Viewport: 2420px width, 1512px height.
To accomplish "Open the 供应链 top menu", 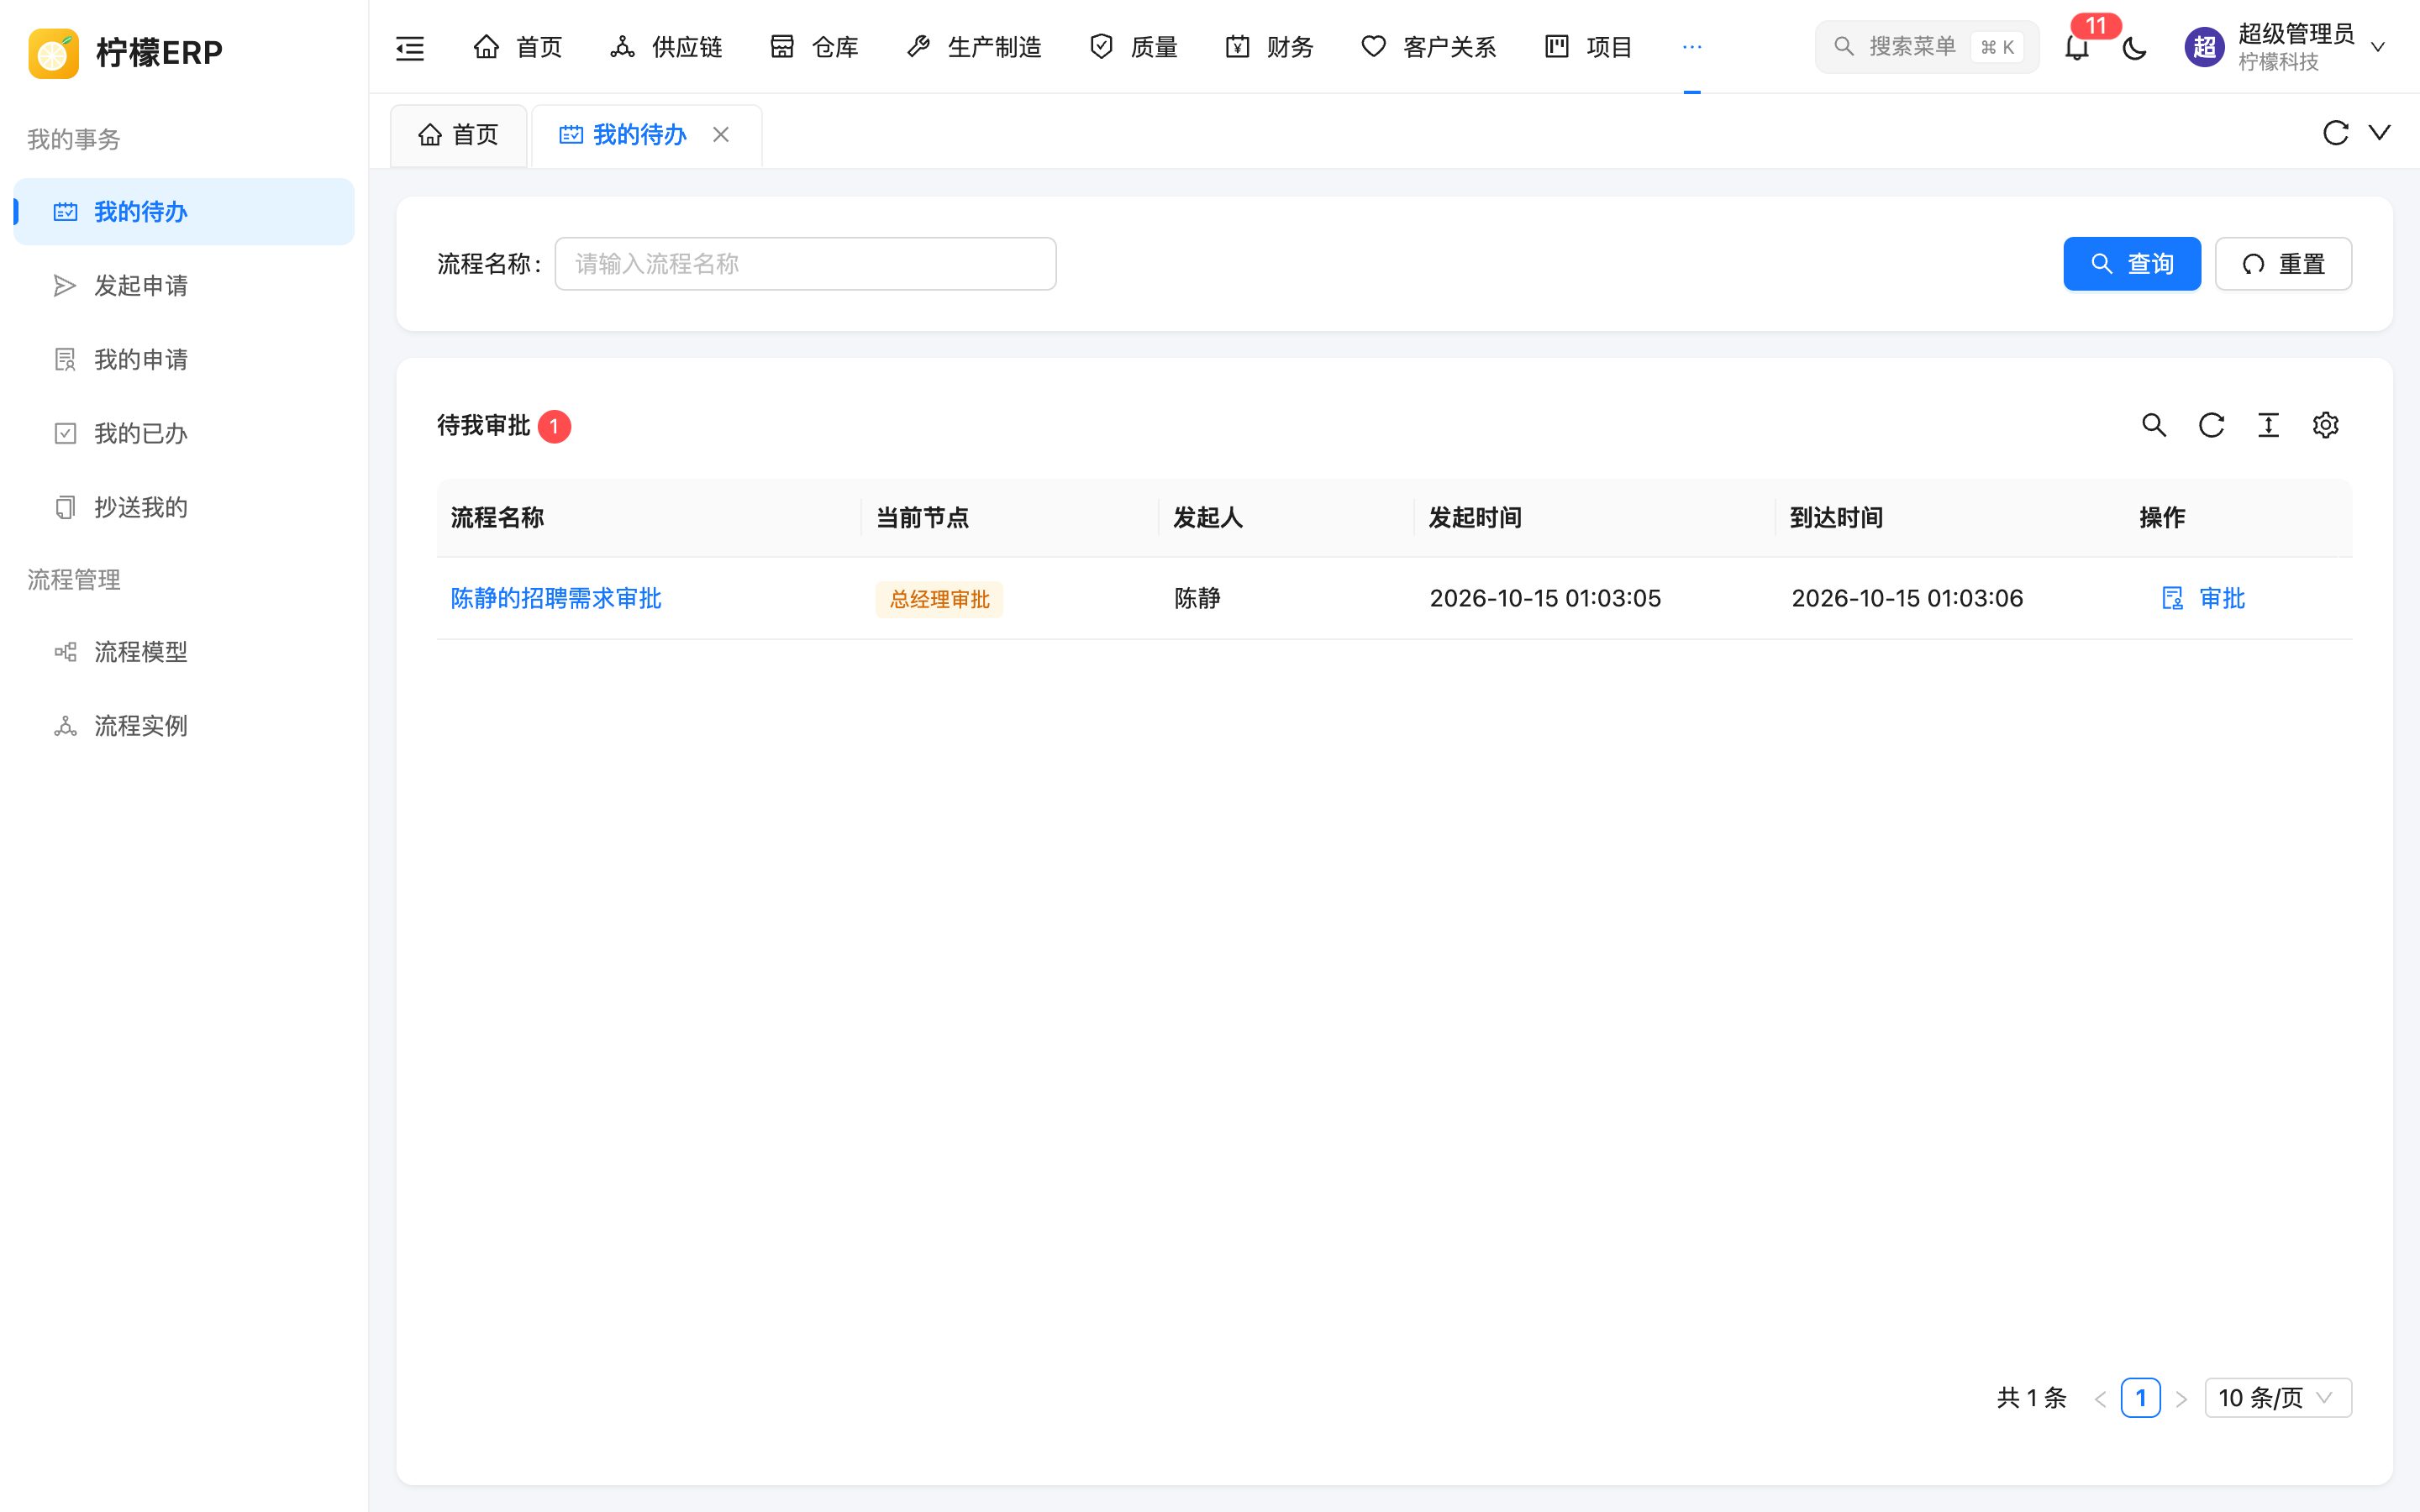I will (666, 47).
